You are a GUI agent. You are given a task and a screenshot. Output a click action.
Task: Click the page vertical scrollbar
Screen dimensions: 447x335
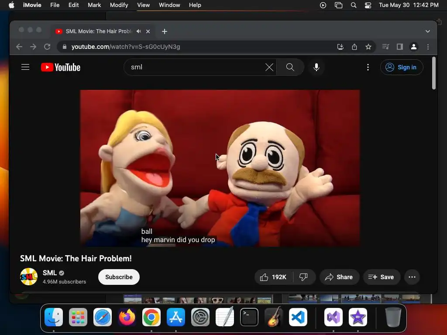point(433,73)
